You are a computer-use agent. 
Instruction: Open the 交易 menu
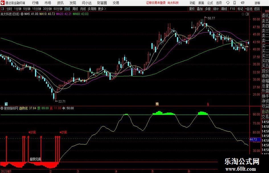pyautogui.click(x=116, y=3)
